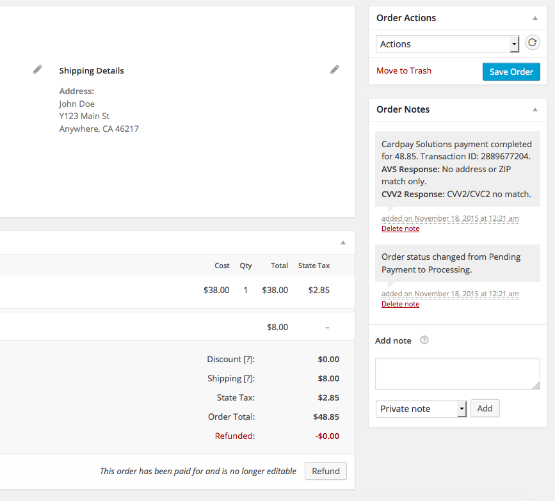Viewport: 555px width, 501px height.
Task: Open the Private note type dropdown
Action: click(421, 409)
